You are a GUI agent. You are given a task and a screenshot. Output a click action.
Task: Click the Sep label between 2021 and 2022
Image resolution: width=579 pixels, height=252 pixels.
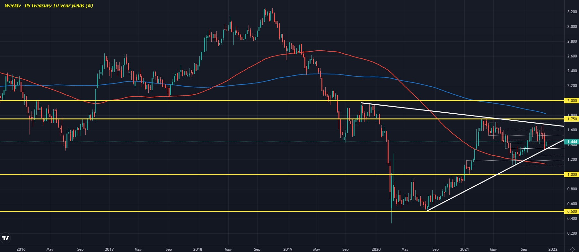point(523,249)
